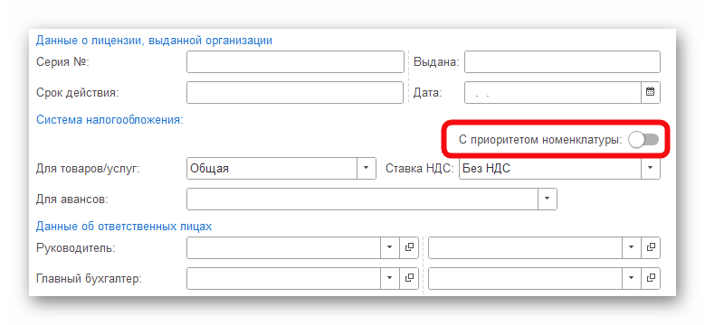Click the Без НДС value field
Viewport: 705px width, 325px height.
pos(550,168)
